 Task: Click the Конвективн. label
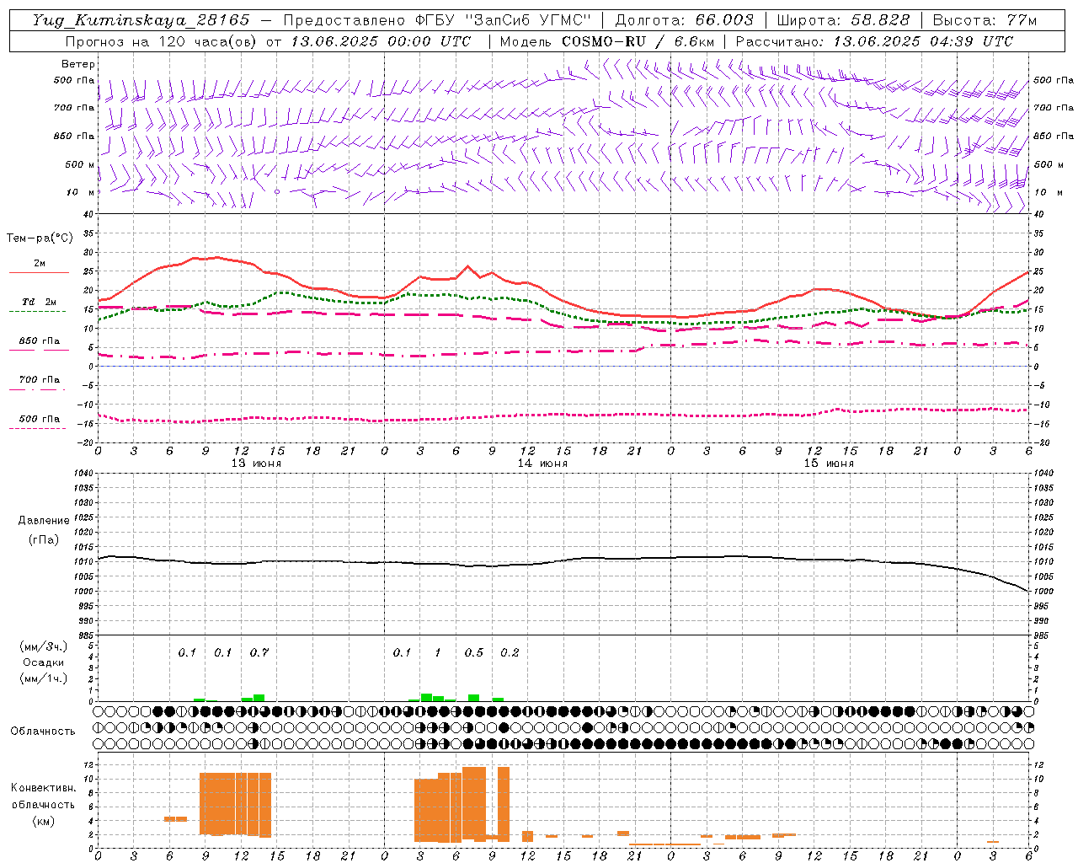point(44,788)
